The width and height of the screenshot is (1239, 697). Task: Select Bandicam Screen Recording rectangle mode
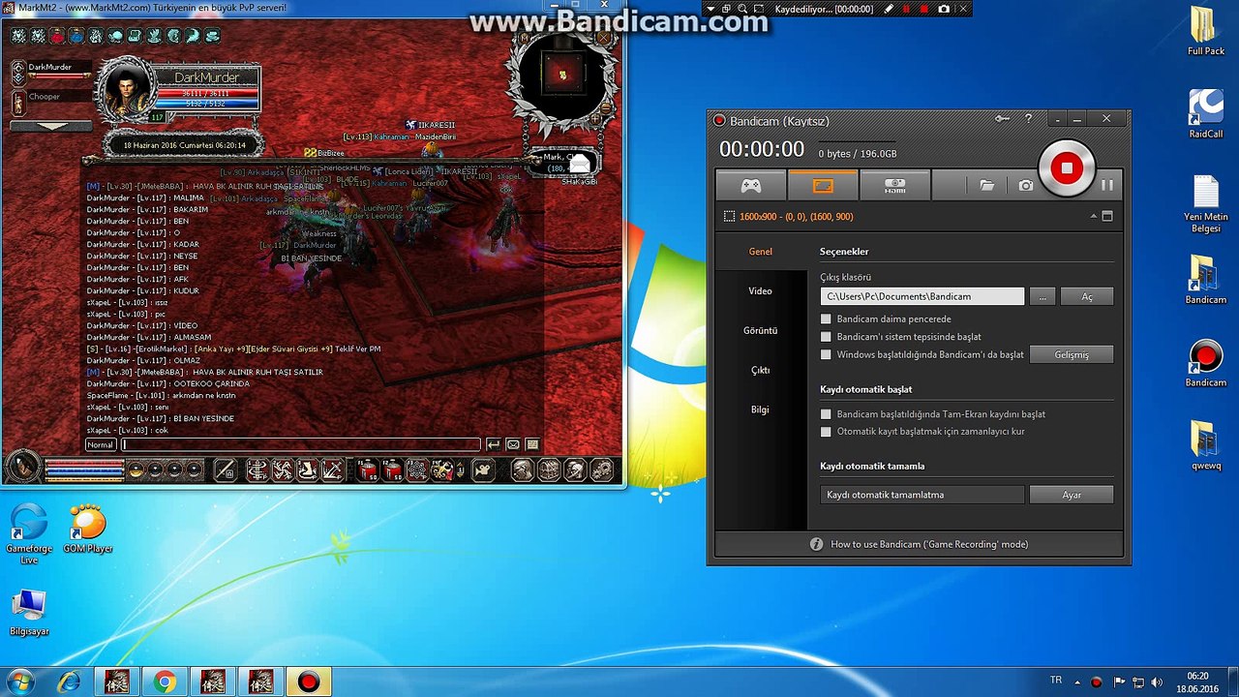pos(823,185)
